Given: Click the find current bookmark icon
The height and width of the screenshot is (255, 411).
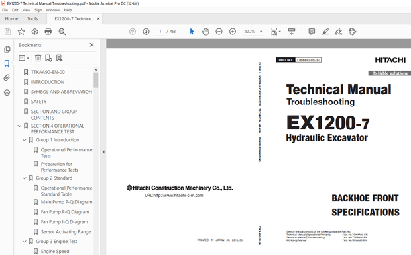Looking at the screenshot, I should pyautogui.click(x=59, y=58).
